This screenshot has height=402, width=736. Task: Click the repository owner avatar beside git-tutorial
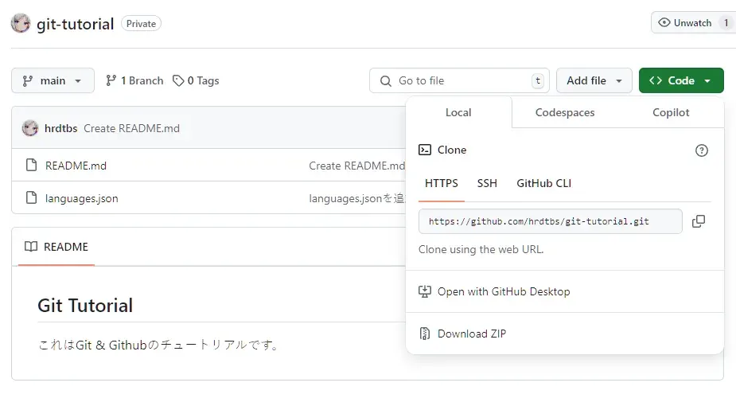click(21, 23)
